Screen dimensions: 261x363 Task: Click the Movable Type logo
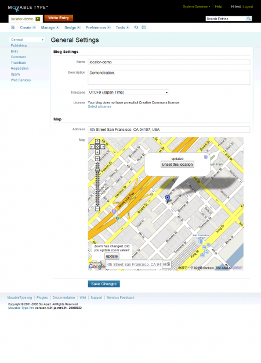[28, 8]
